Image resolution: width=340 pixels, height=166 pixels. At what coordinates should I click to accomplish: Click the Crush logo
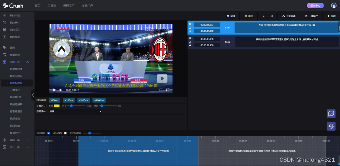[13, 6]
